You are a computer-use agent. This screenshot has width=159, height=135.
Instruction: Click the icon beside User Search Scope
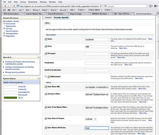click(x=46, y=118)
